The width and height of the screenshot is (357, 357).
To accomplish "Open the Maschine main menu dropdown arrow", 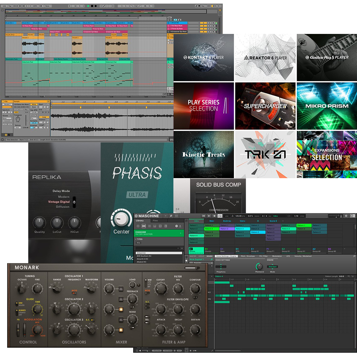I will (x=166, y=216).
